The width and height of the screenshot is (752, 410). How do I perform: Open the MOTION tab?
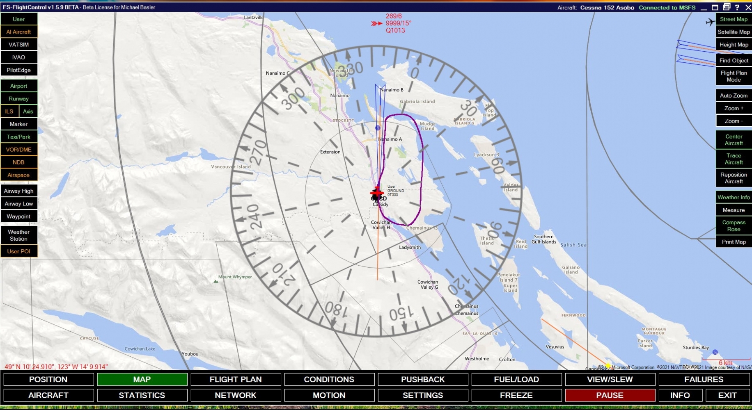click(329, 395)
